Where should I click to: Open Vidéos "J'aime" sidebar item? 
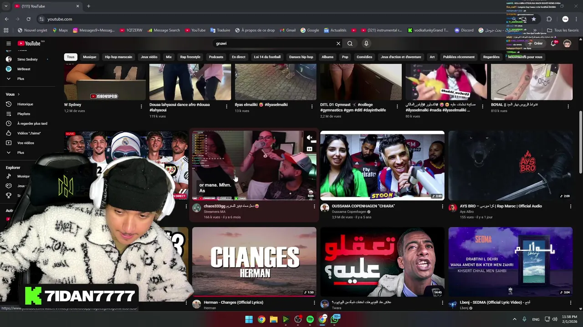(x=30, y=133)
